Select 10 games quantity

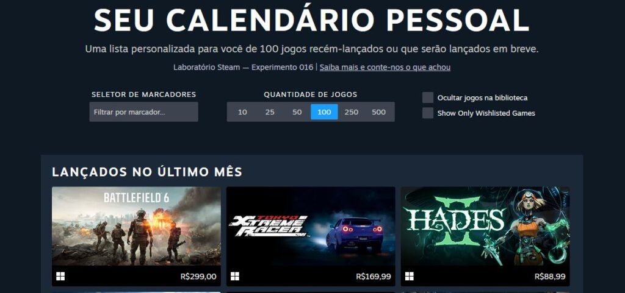pos(242,112)
